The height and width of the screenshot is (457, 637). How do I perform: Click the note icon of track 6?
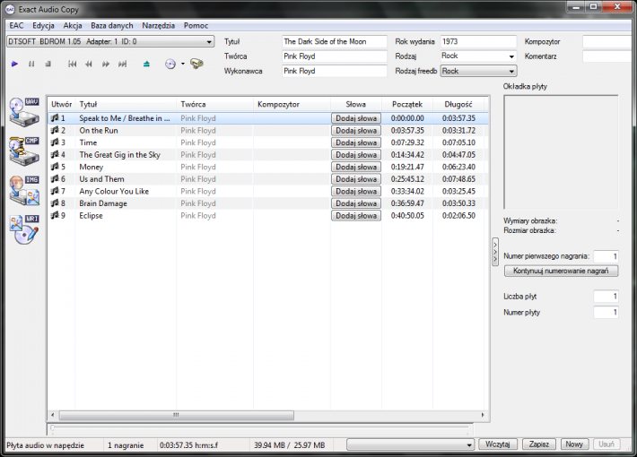coord(55,179)
